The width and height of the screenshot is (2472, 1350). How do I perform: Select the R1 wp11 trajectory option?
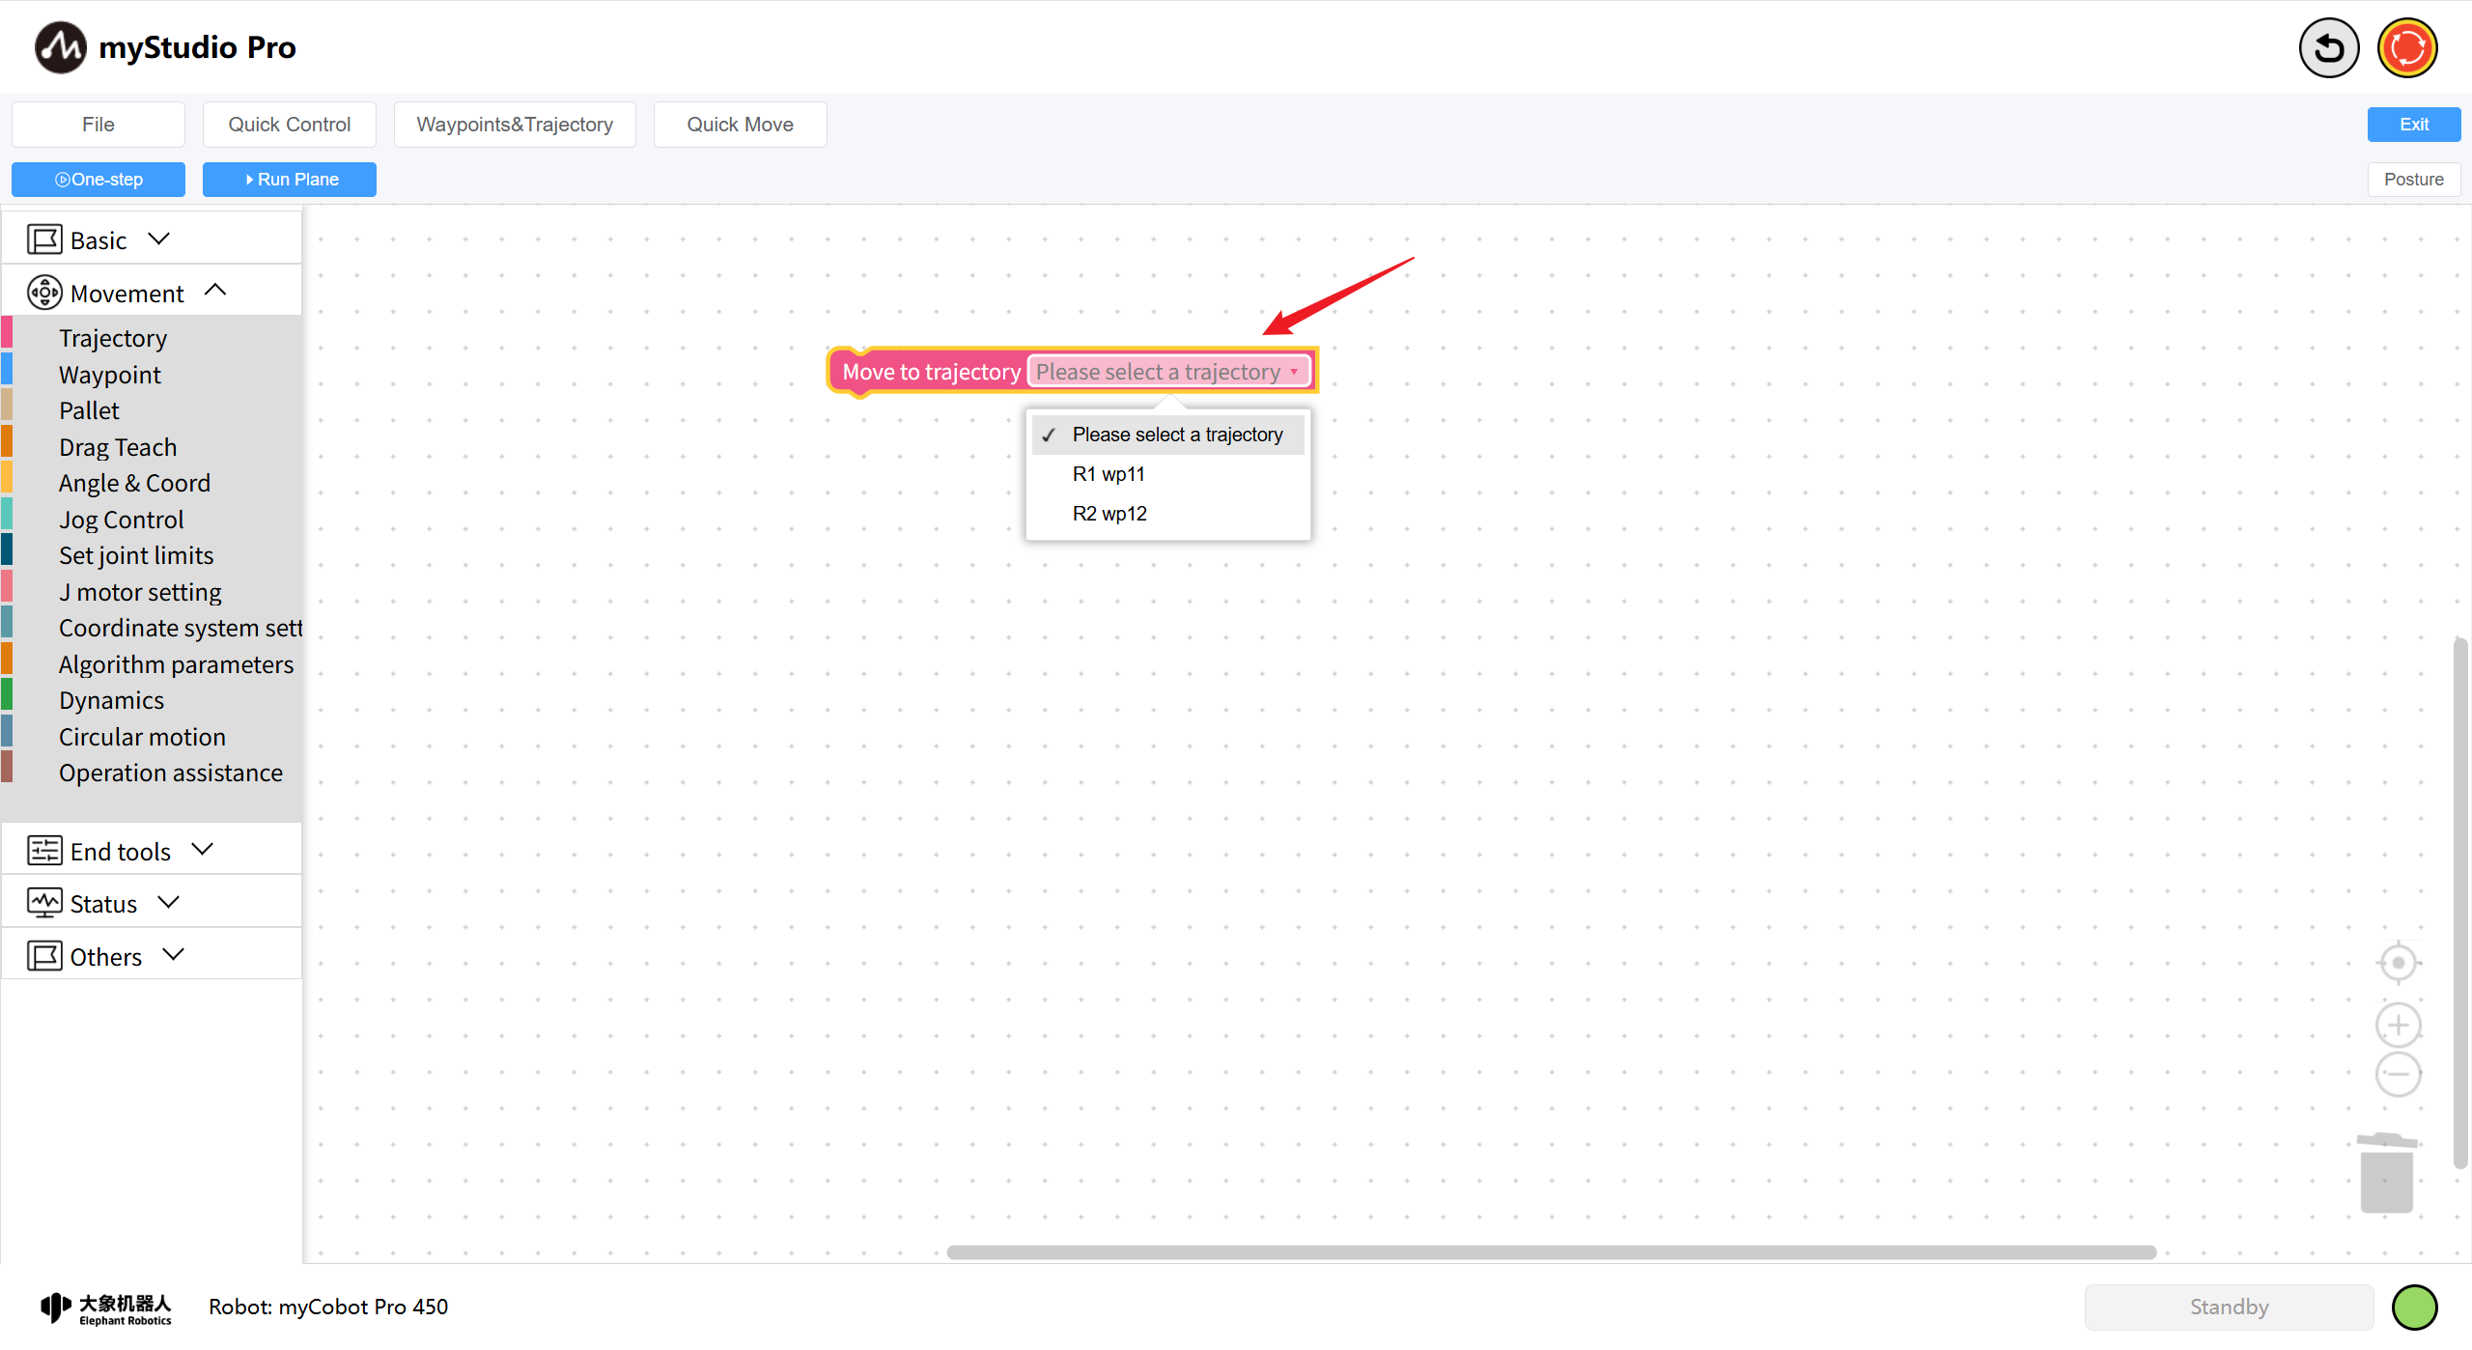tap(1109, 474)
